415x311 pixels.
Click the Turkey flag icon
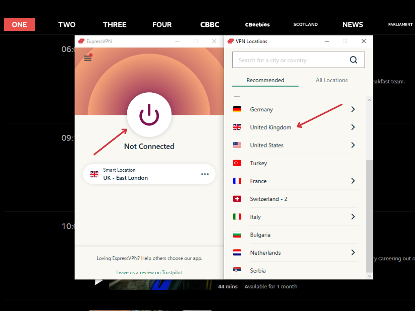pyautogui.click(x=237, y=163)
